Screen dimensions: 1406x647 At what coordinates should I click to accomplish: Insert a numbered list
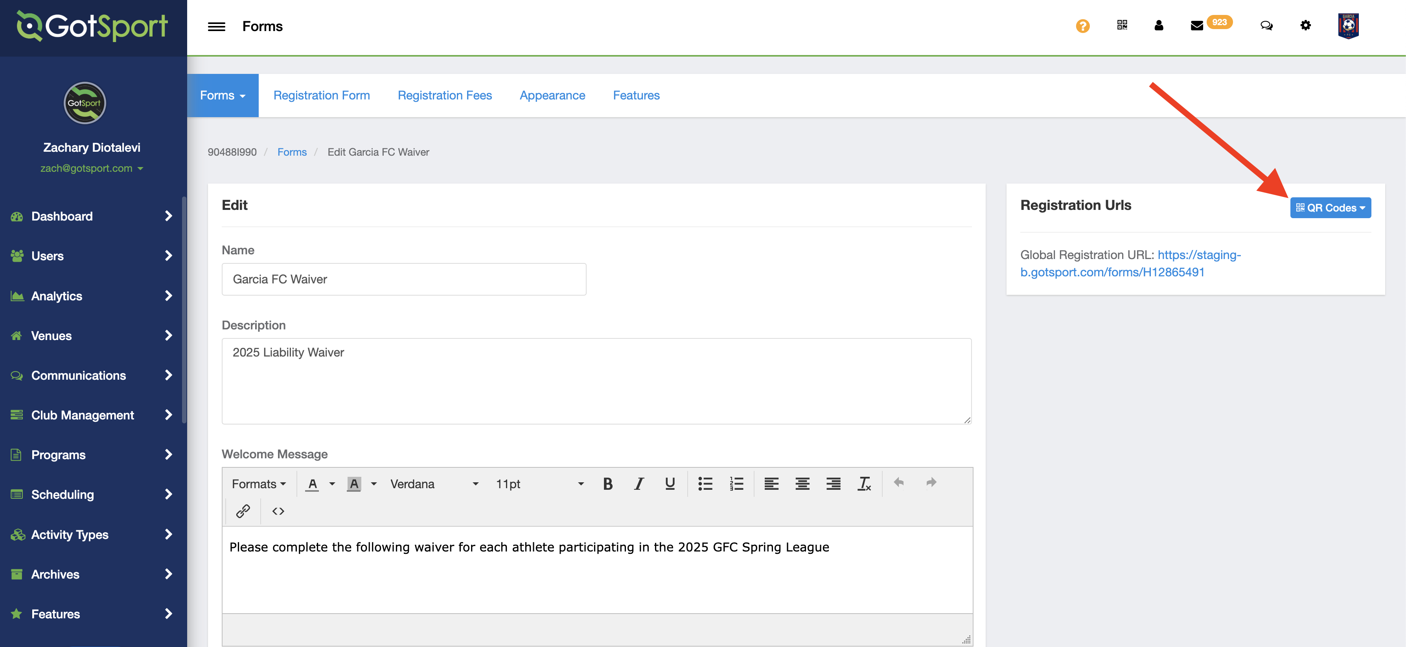point(736,484)
